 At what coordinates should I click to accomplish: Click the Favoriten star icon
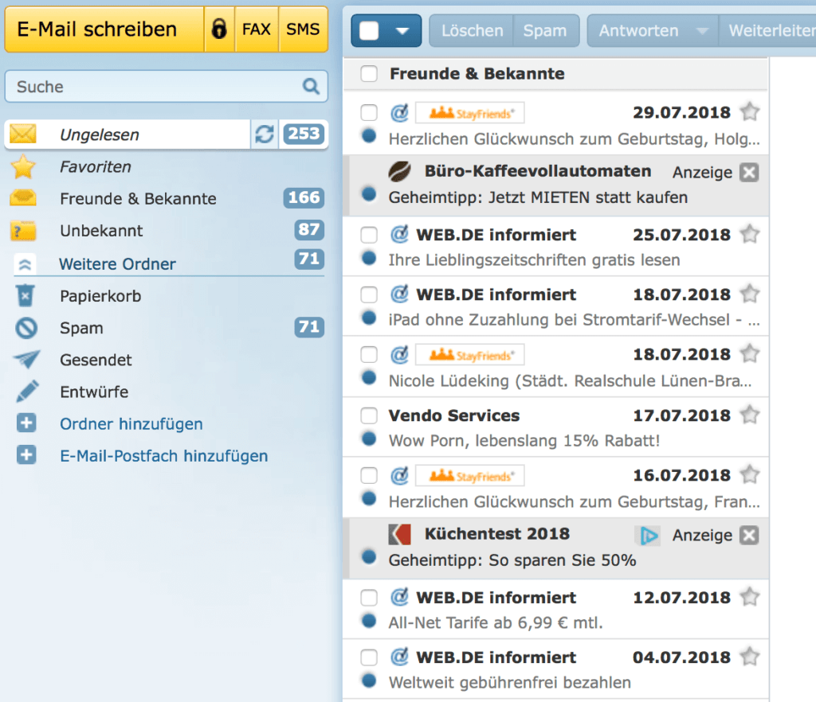[23, 166]
